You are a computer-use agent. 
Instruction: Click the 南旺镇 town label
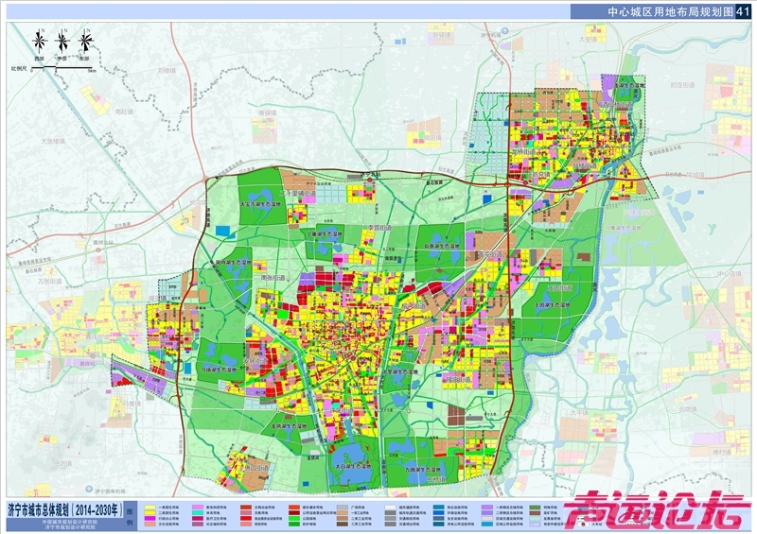pos(123,111)
